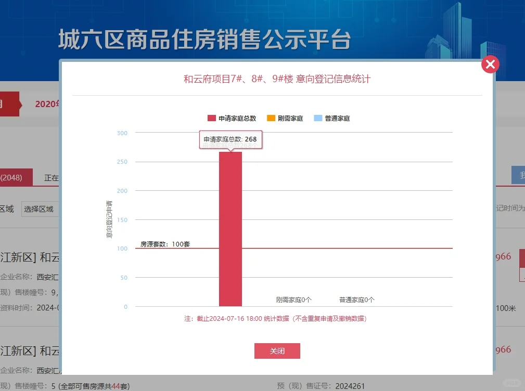Viewport: 525px width, 391px height.
Task: Toggle the 普通家庭 legend swatch
Action: [x=318, y=118]
